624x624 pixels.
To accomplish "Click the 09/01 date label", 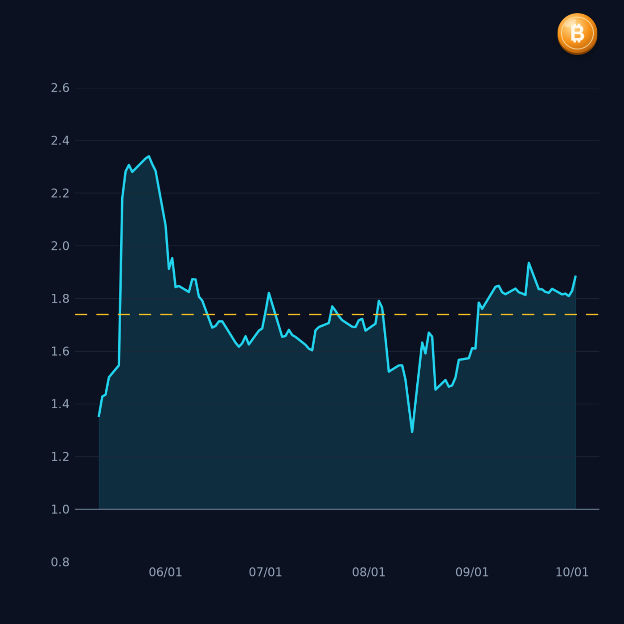I will [472, 572].
